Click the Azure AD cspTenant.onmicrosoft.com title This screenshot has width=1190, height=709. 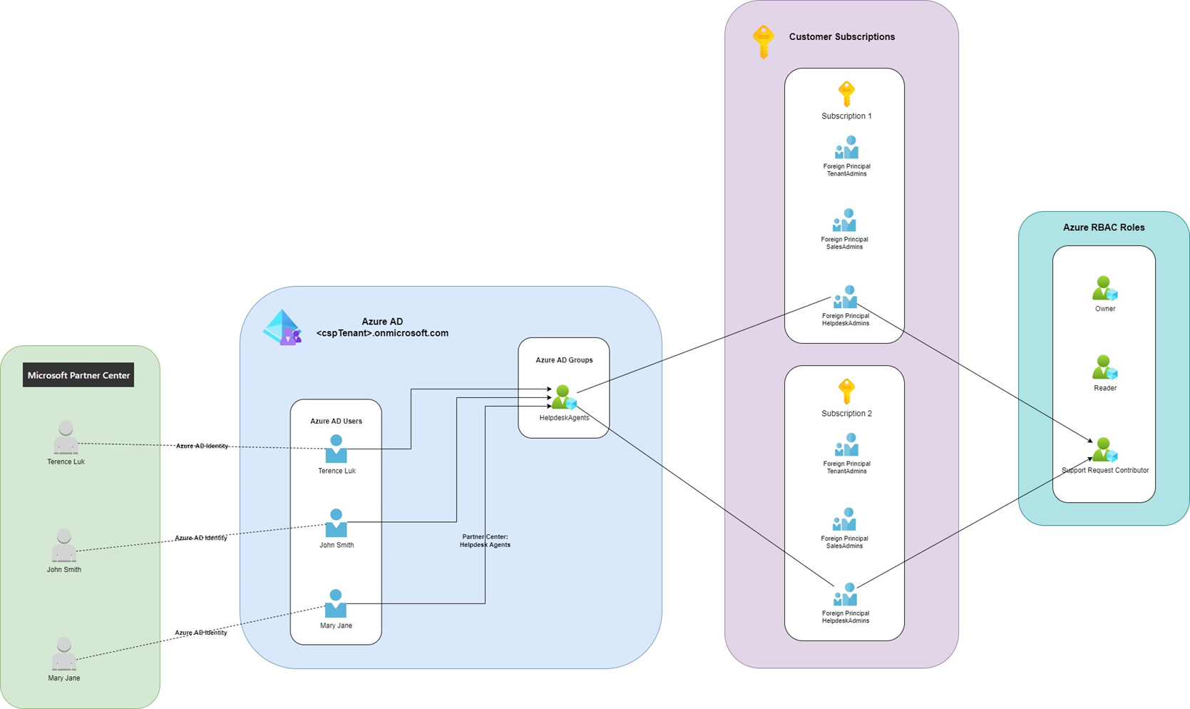pos(382,327)
